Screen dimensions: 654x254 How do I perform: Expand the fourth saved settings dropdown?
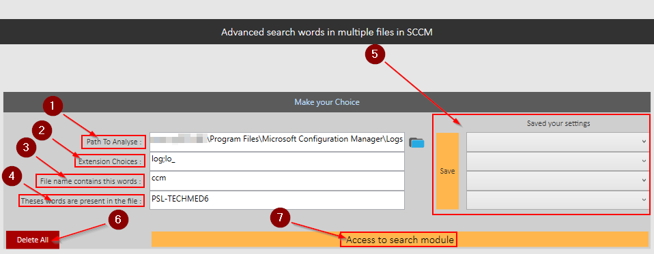(558, 200)
